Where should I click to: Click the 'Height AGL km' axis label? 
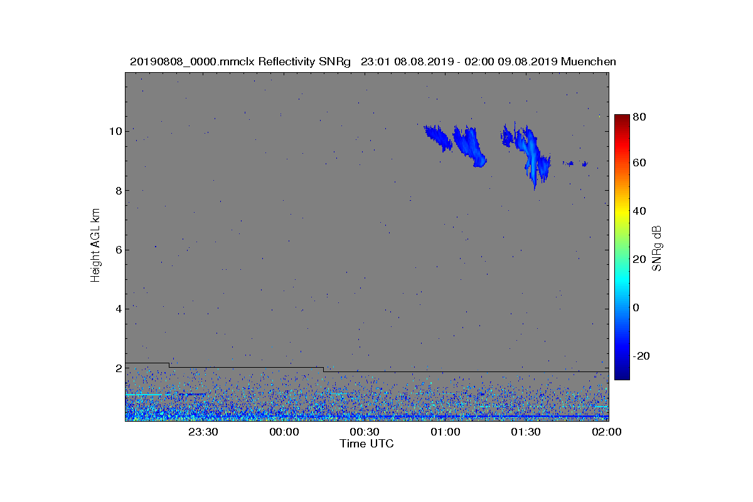[x=95, y=245]
